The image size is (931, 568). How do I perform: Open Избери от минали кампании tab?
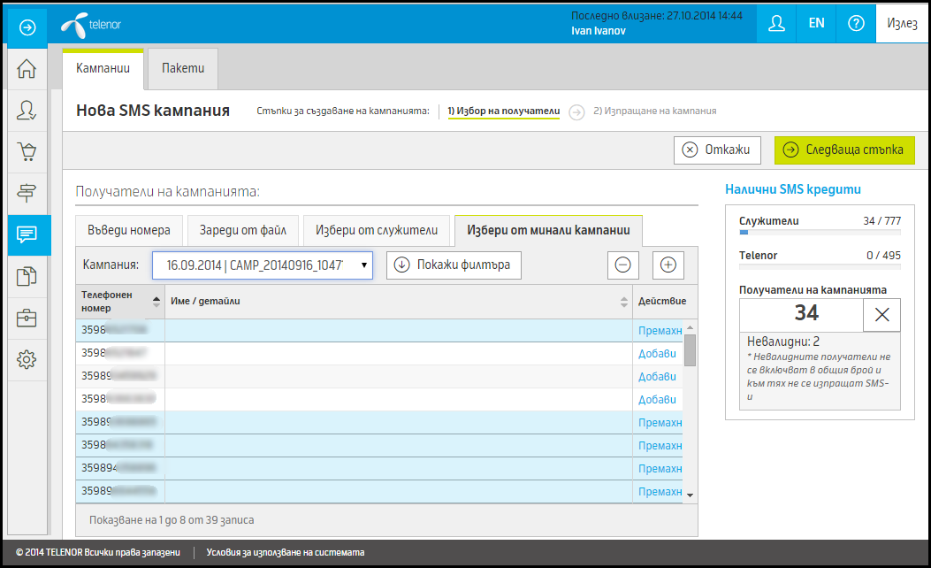click(x=548, y=231)
